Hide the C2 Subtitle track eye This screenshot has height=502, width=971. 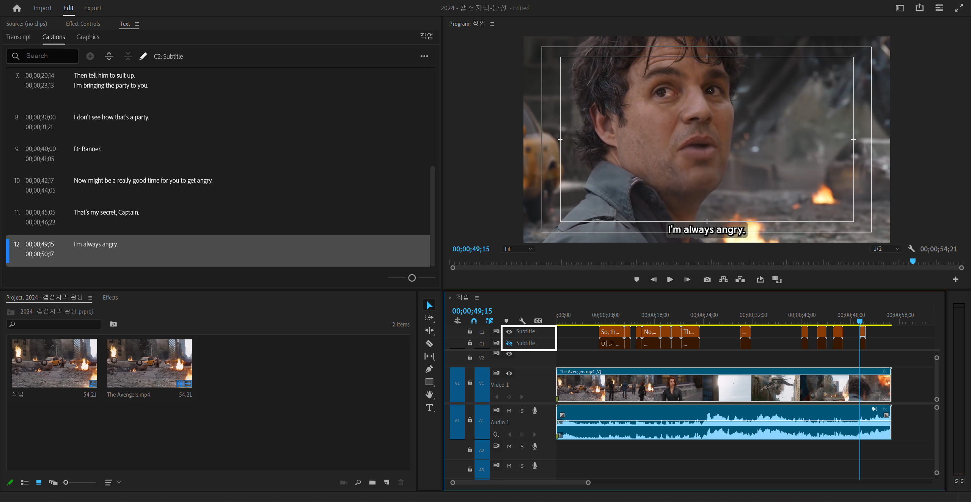coord(509,331)
